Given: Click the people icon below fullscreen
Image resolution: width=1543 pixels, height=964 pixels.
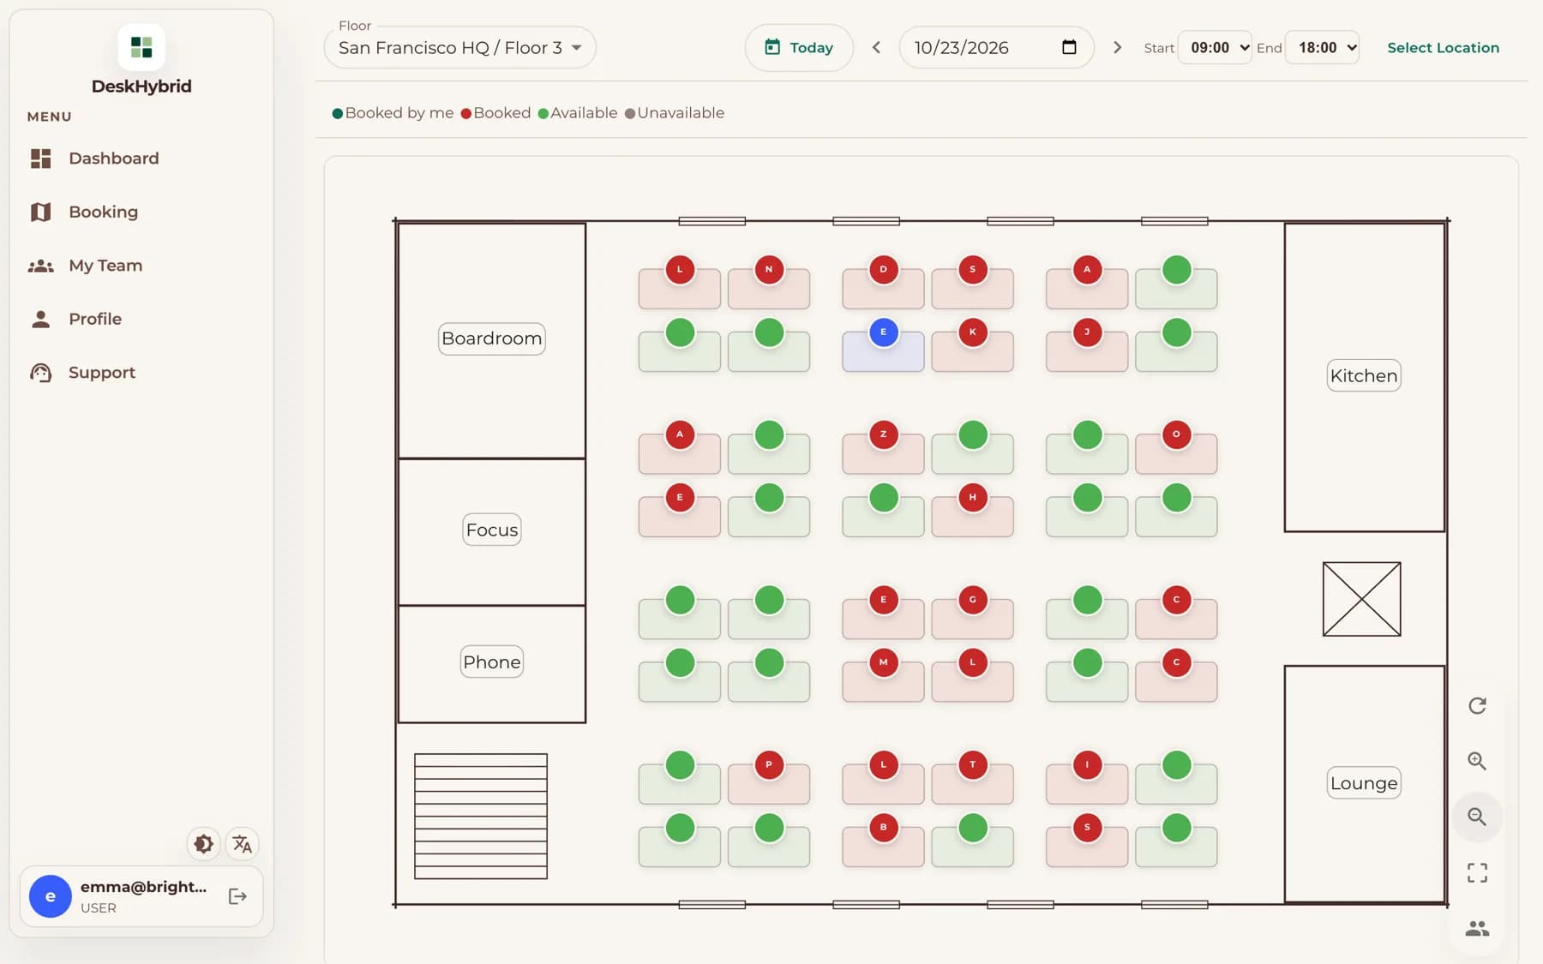Looking at the screenshot, I should tap(1477, 929).
